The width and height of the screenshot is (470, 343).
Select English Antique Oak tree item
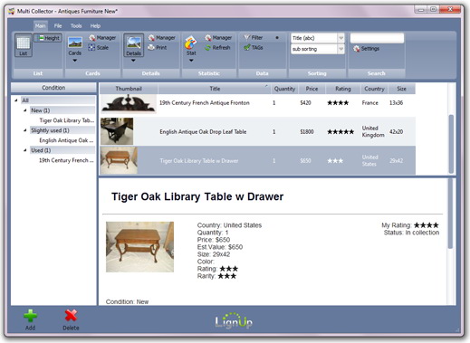(66, 140)
